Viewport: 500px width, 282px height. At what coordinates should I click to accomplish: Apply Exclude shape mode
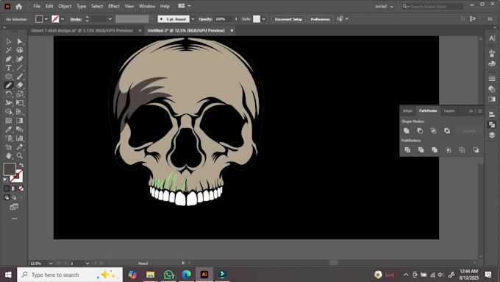click(x=447, y=130)
